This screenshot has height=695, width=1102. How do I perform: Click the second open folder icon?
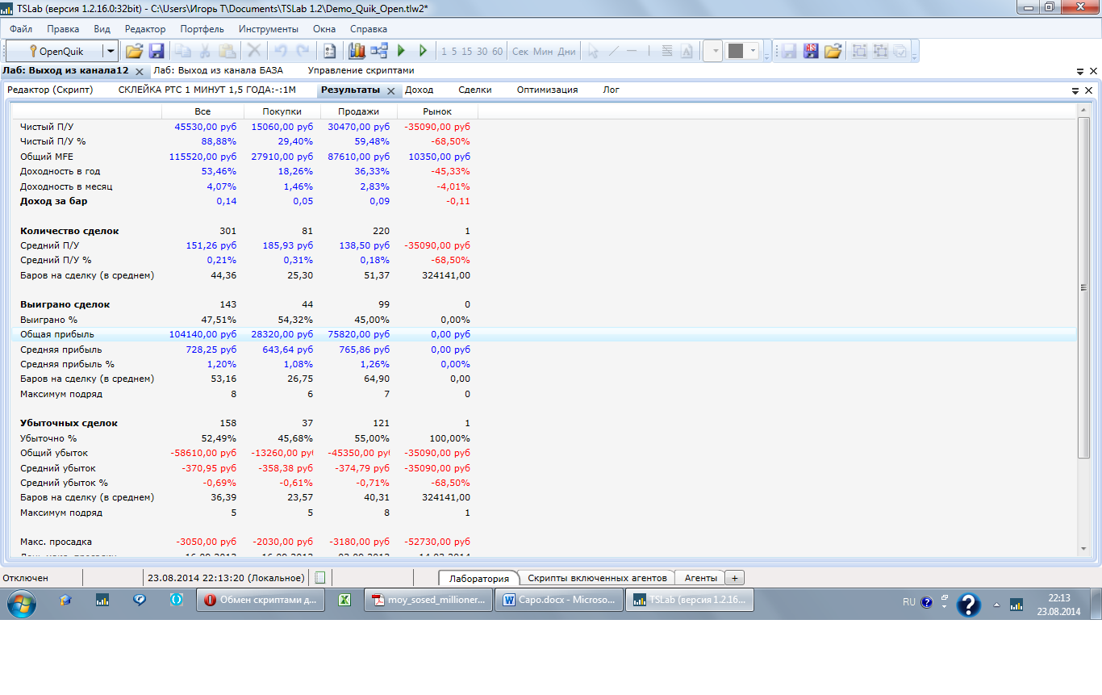833,51
